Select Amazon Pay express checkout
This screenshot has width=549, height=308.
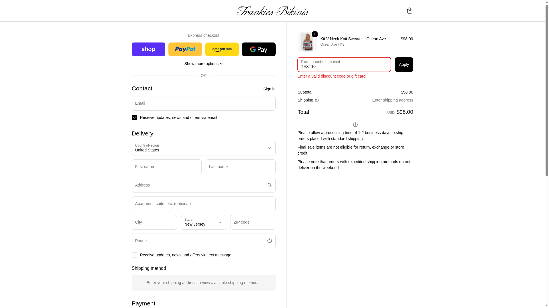coord(222,49)
